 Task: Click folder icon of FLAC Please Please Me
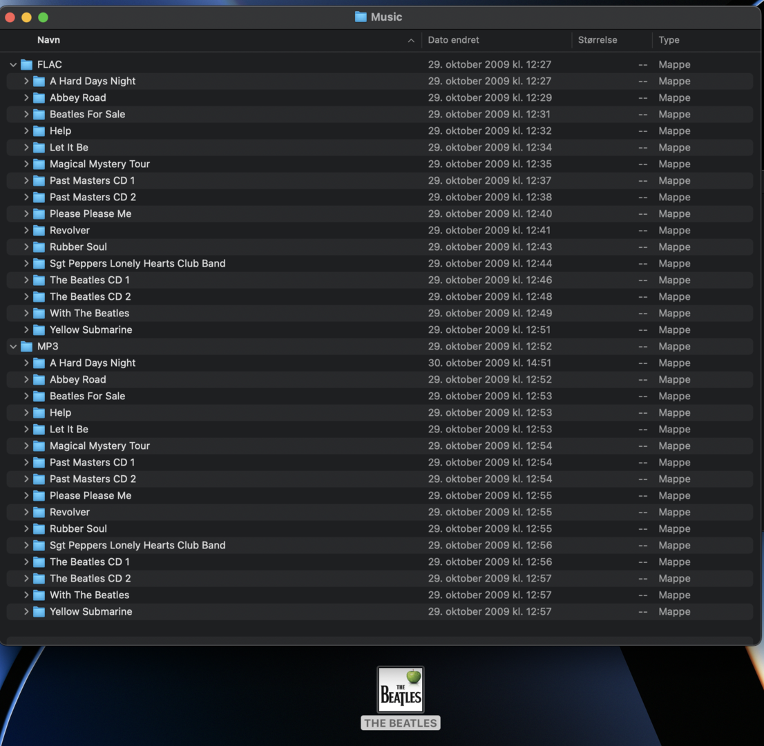coord(39,213)
